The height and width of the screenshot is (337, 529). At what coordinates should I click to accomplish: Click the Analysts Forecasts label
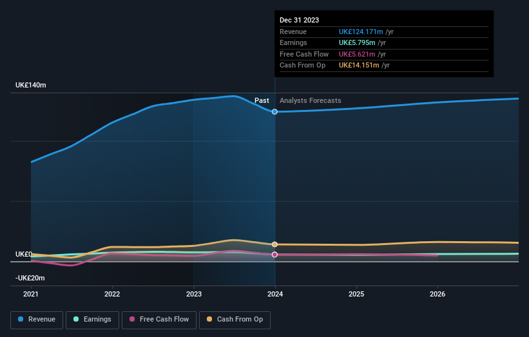311,101
